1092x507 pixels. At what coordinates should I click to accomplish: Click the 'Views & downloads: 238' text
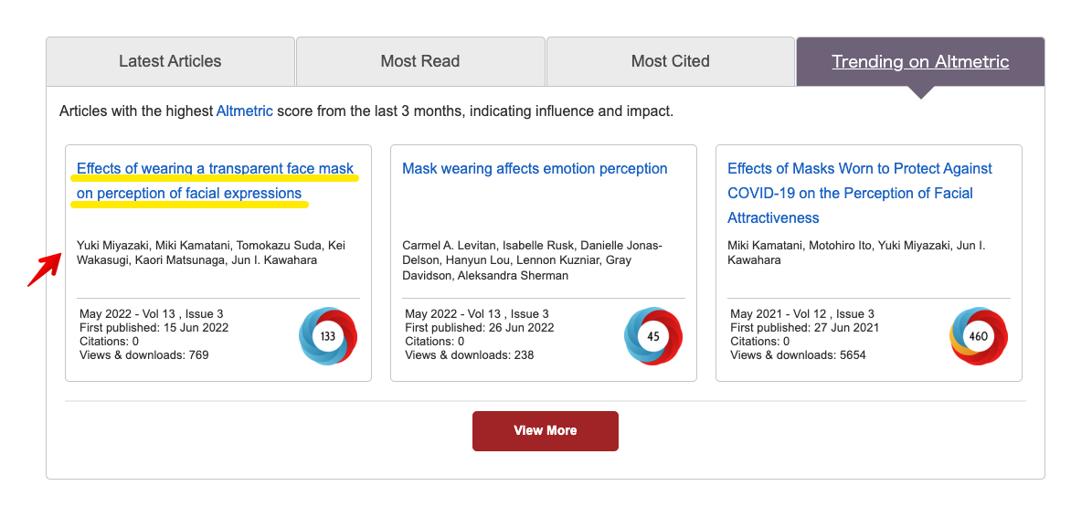470,355
